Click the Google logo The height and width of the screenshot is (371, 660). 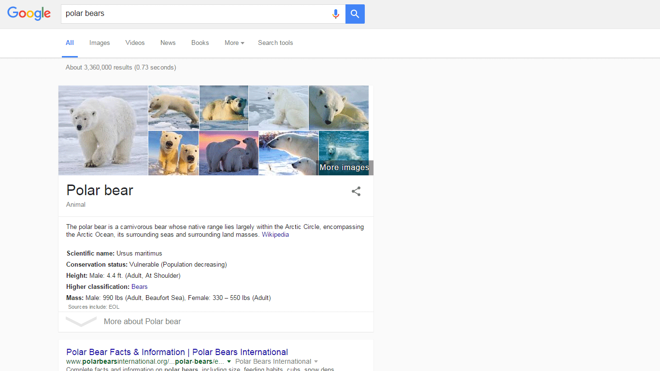29,14
